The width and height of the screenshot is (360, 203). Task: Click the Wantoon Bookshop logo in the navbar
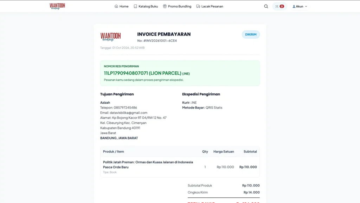[x=57, y=6]
